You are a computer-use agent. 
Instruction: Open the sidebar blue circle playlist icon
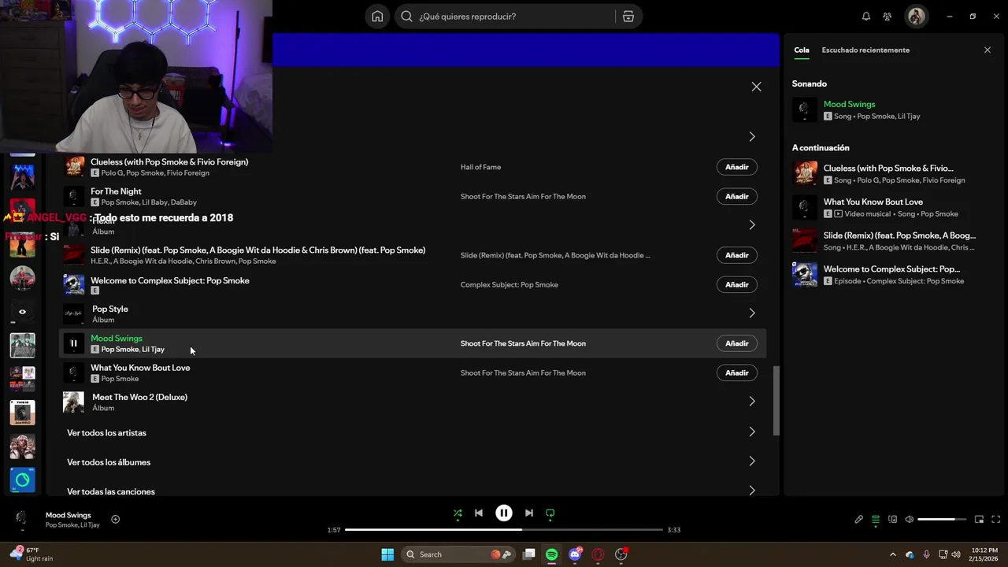[x=22, y=480]
